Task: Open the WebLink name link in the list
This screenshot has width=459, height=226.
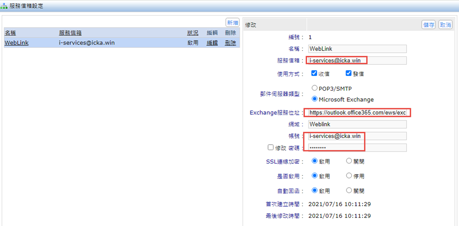Action: coord(17,43)
